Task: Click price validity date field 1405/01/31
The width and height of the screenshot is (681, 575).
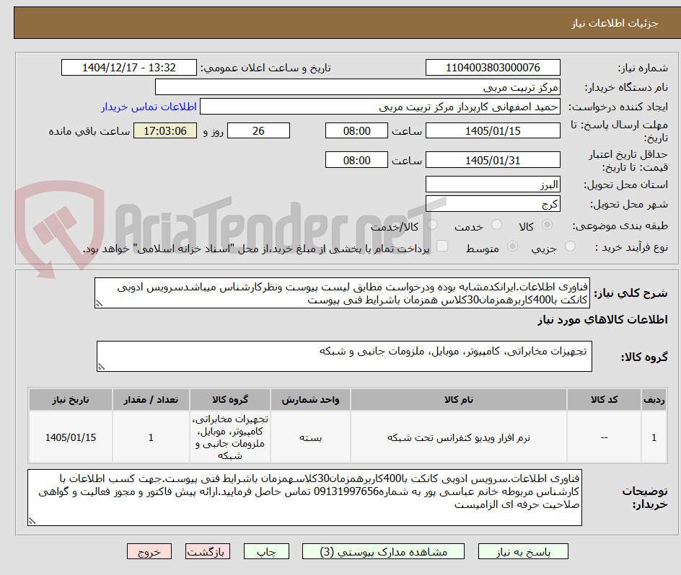Action: [493, 160]
